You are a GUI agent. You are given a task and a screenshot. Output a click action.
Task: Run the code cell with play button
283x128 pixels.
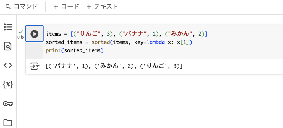point(34,34)
